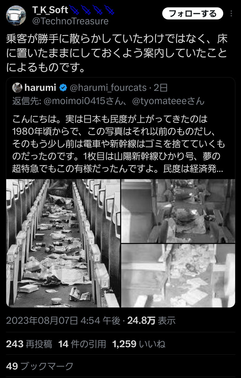241x378 pixels.
Task: Click the @moimoi0415 reply mention
Action: pyautogui.click(x=83, y=101)
